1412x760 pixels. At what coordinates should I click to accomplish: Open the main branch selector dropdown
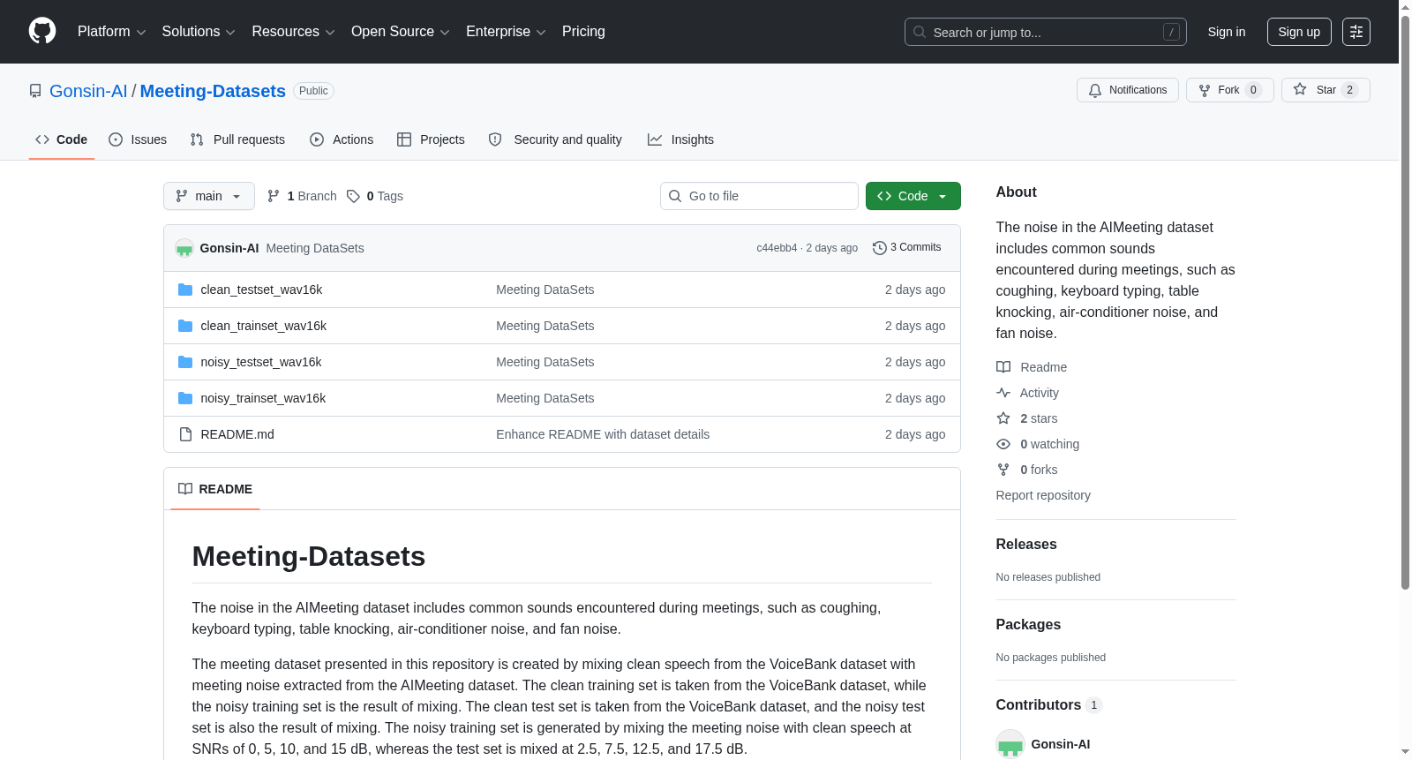pos(209,196)
